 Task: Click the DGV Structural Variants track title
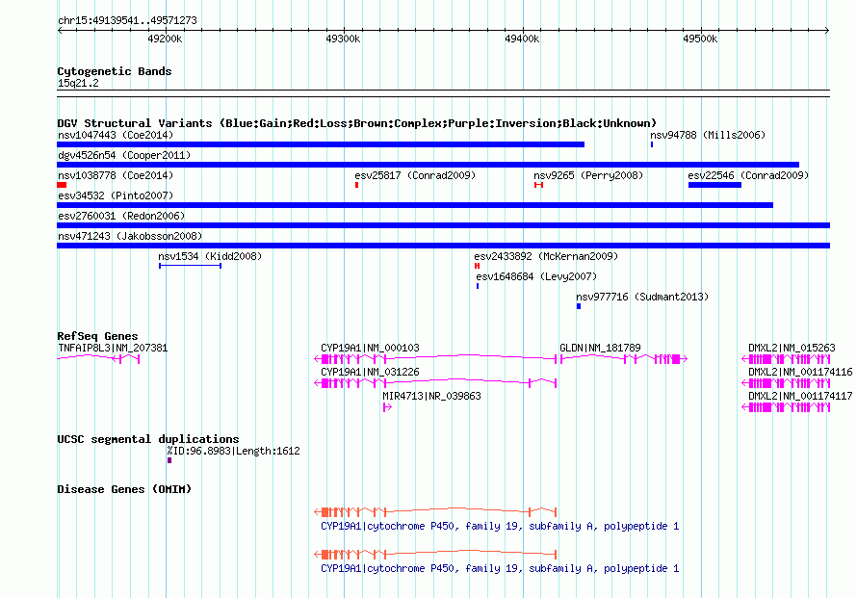tap(356, 123)
